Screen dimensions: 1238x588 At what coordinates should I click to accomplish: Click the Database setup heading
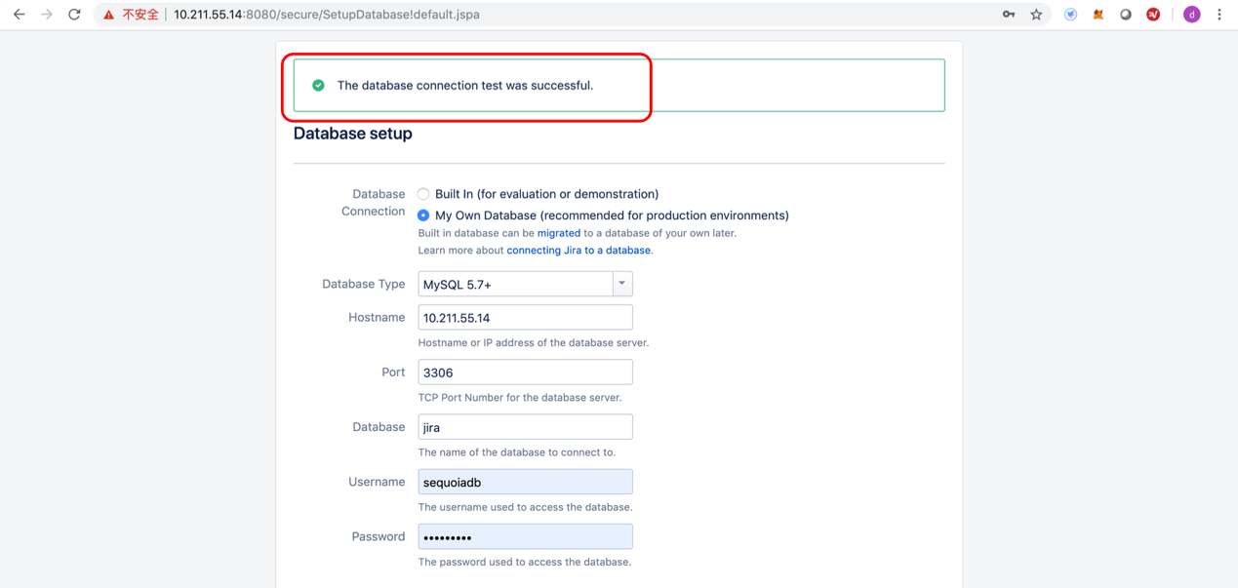pyautogui.click(x=353, y=134)
